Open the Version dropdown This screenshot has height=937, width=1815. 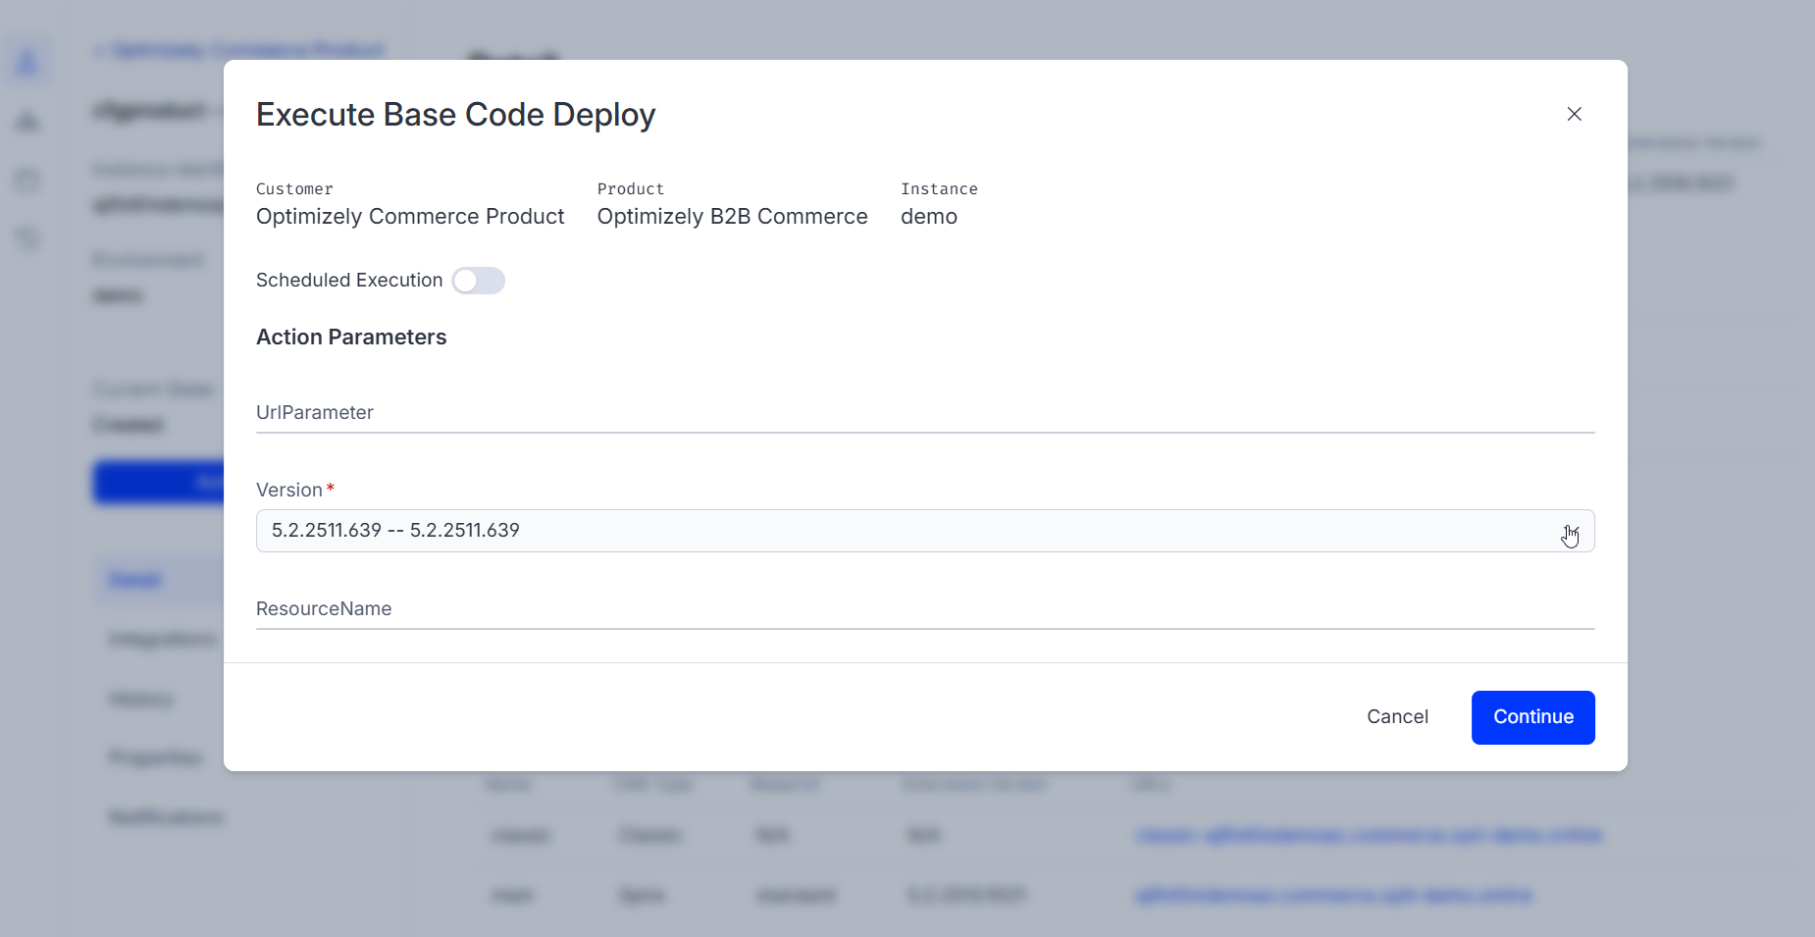point(924,531)
